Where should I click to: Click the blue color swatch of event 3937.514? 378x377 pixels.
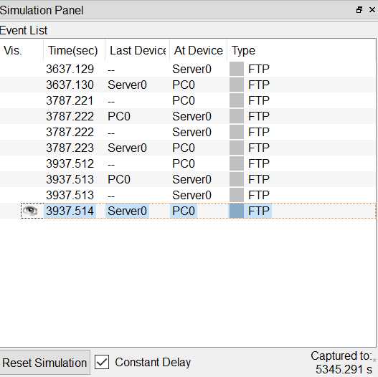click(x=237, y=211)
